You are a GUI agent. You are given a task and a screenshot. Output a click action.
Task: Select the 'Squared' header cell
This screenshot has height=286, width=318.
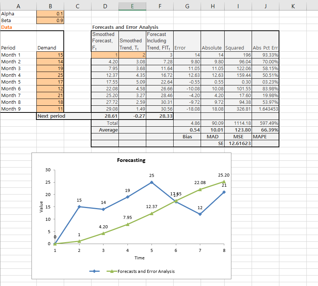[x=238, y=41]
